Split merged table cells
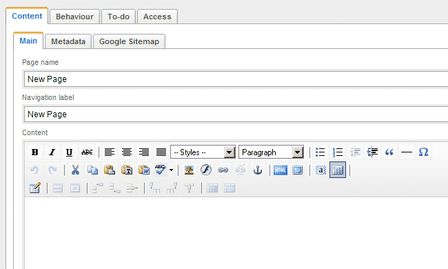This screenshot has height=269, width=448. [x=212, y=188]
